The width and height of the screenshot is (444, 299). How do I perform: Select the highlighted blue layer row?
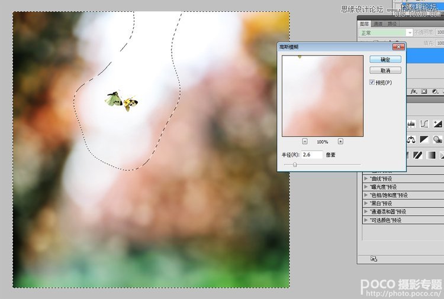coord(425,56)
